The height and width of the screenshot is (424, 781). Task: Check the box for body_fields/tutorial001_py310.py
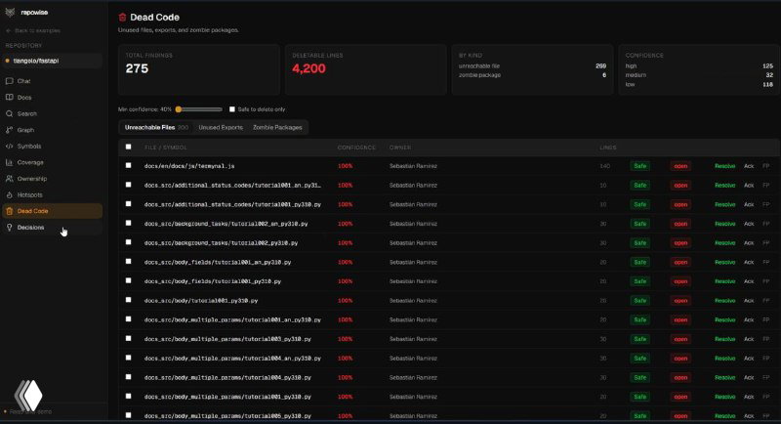pos(129,280)
